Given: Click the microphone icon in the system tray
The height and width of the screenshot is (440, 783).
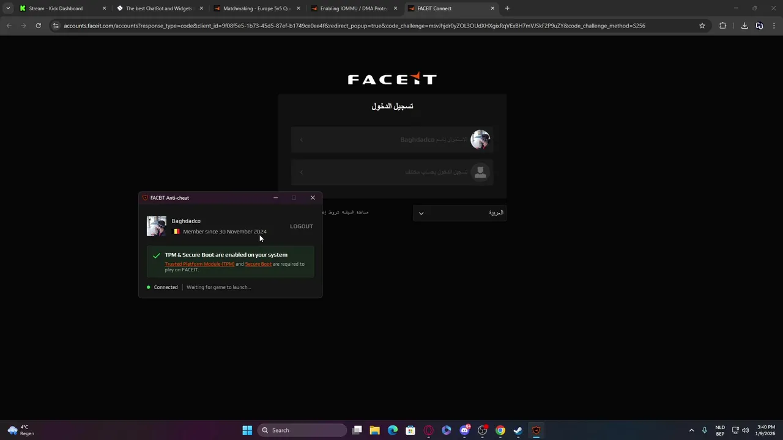Looking at the screenshot, I should tap(705, 430).
